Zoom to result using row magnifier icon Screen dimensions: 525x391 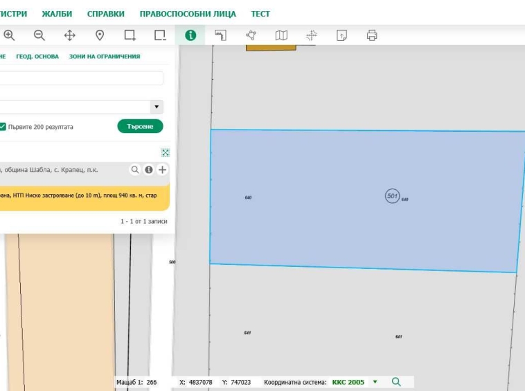(x=135, y=170)
